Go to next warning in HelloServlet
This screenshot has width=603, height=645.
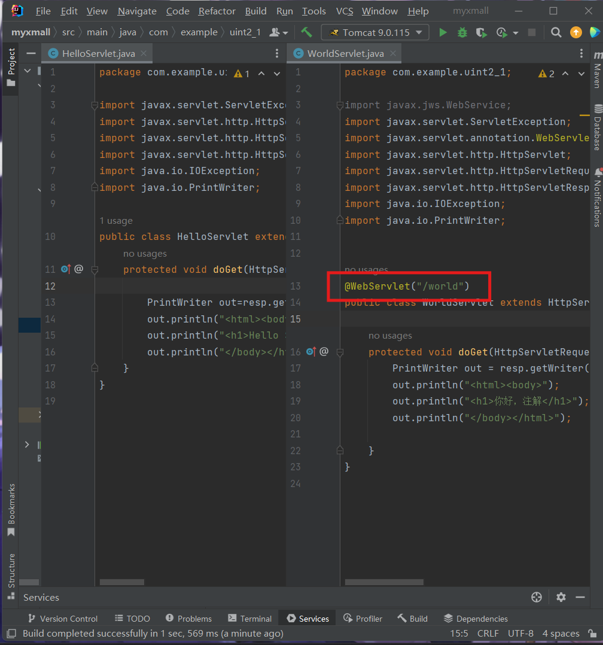[277, 74]
